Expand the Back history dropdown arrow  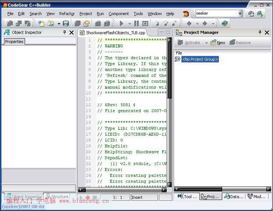point(197,24)
